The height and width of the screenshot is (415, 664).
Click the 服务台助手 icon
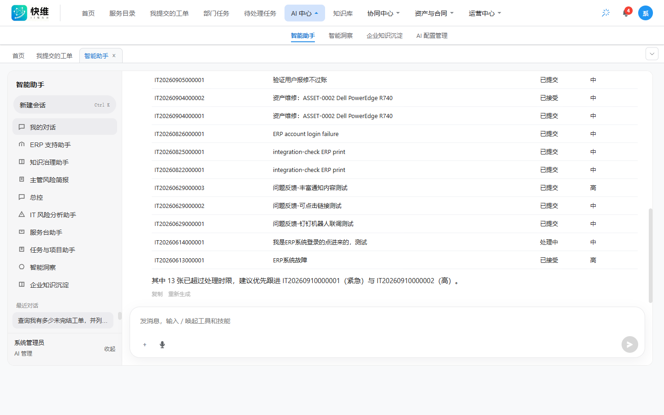coord(22,232)
